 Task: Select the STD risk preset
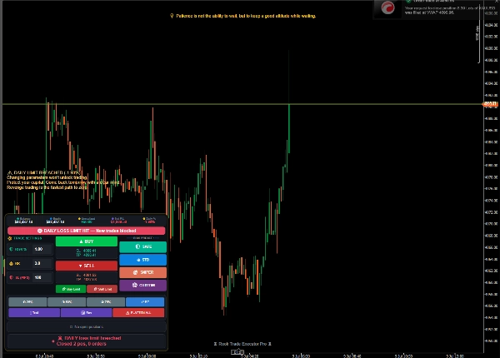(142, 260)
